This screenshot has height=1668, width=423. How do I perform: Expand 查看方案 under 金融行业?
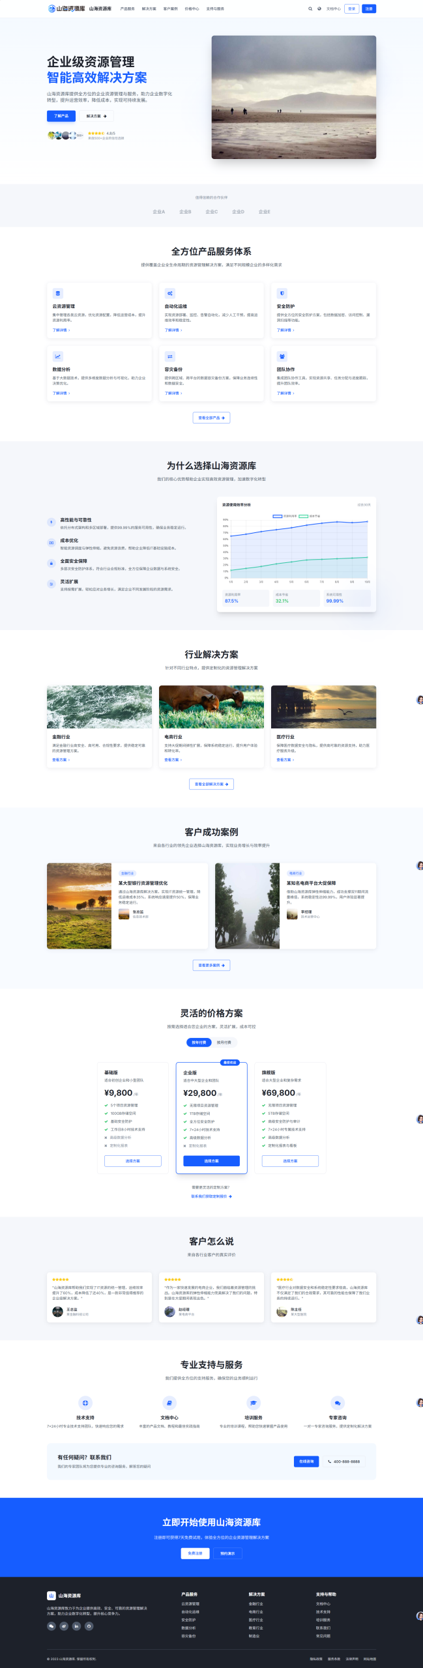point(61,760)
